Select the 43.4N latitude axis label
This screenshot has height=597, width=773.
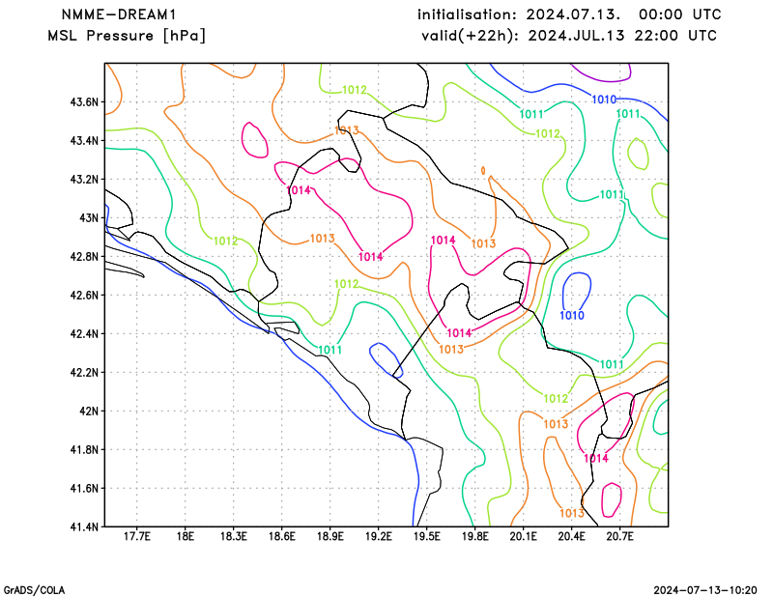85,141
